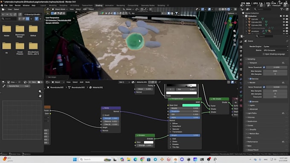290x163 pixels.
Task: Go to parent directory in file browser
Action: pos(11,14)
